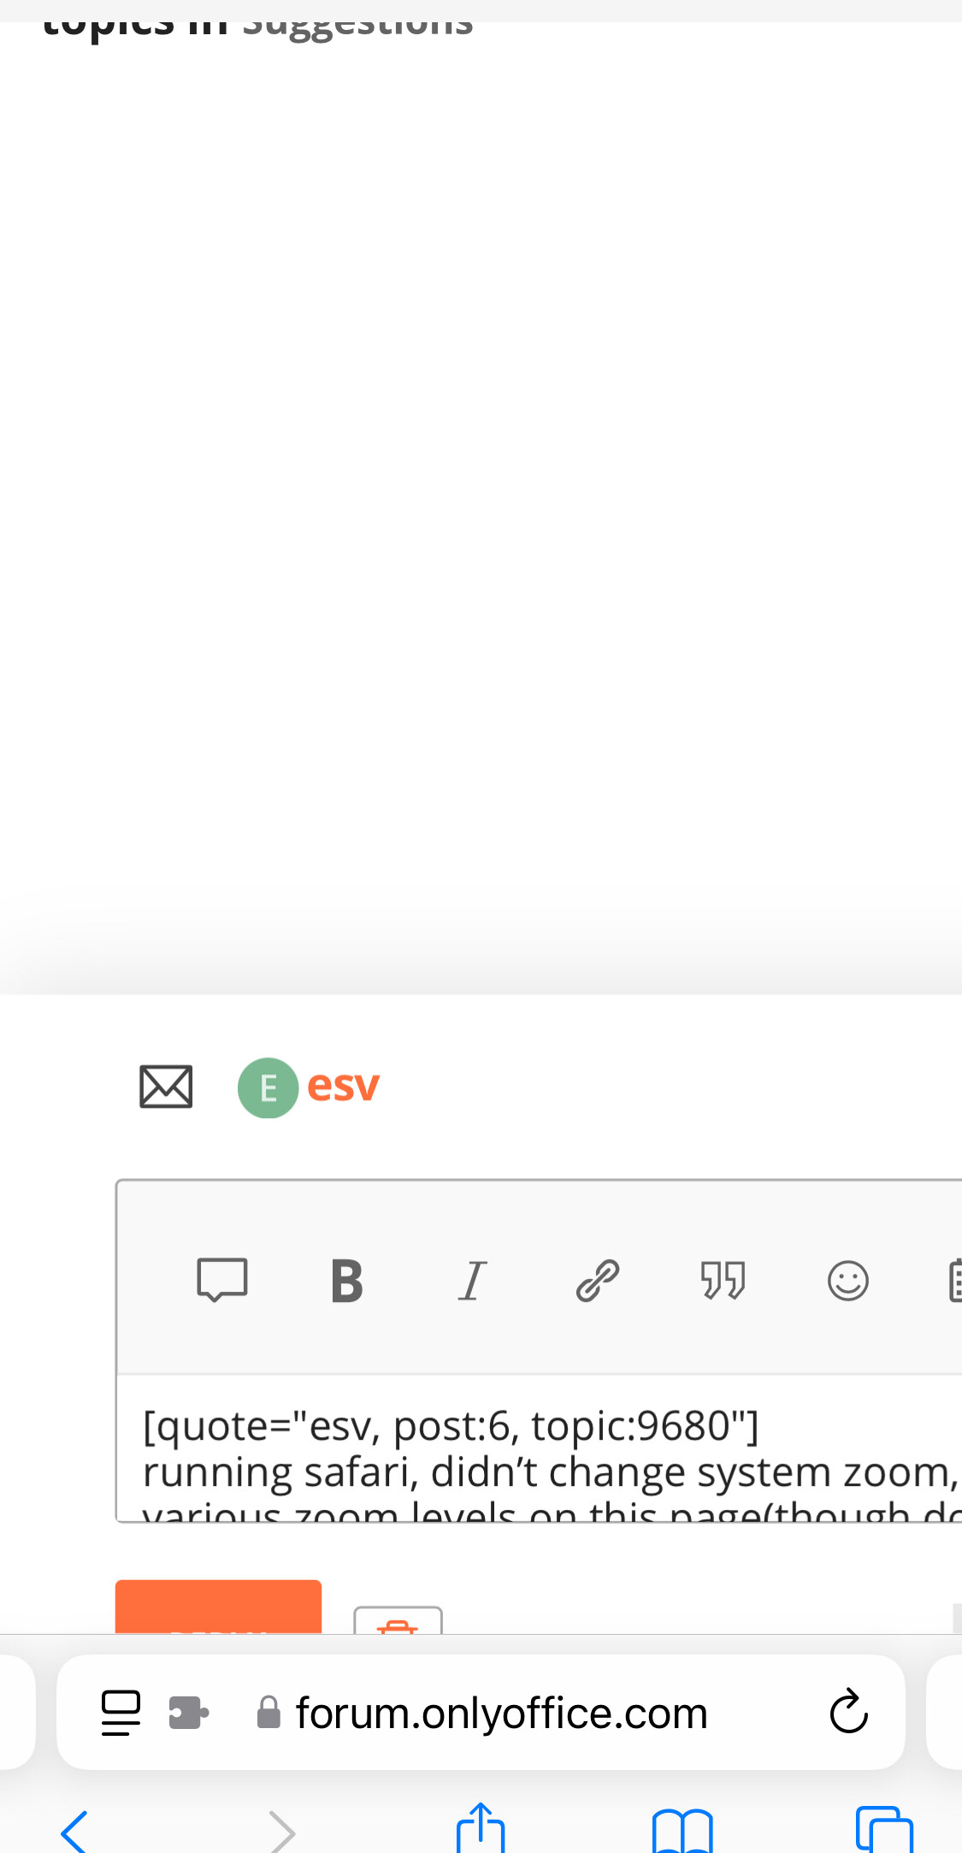
Task: Click the envelope message icon
Action: 166,1087
